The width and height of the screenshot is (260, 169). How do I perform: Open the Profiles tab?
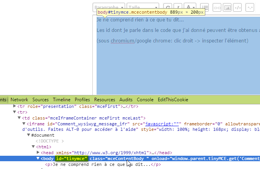(x=82, y=100)
